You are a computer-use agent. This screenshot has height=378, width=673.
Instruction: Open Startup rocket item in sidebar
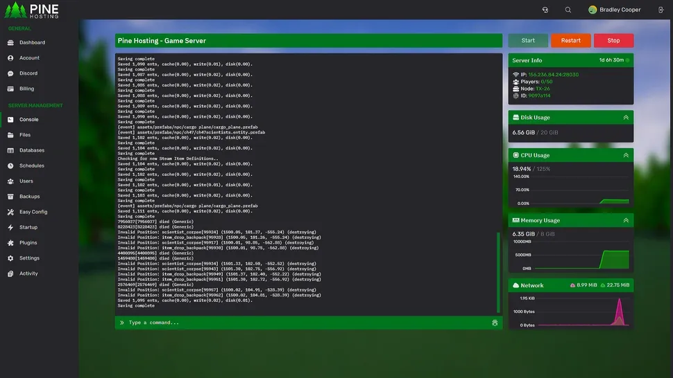point(28,227)
